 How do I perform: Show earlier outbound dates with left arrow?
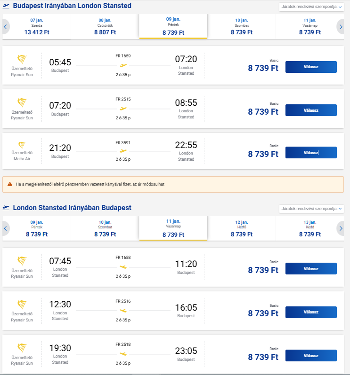pos(5,27)
